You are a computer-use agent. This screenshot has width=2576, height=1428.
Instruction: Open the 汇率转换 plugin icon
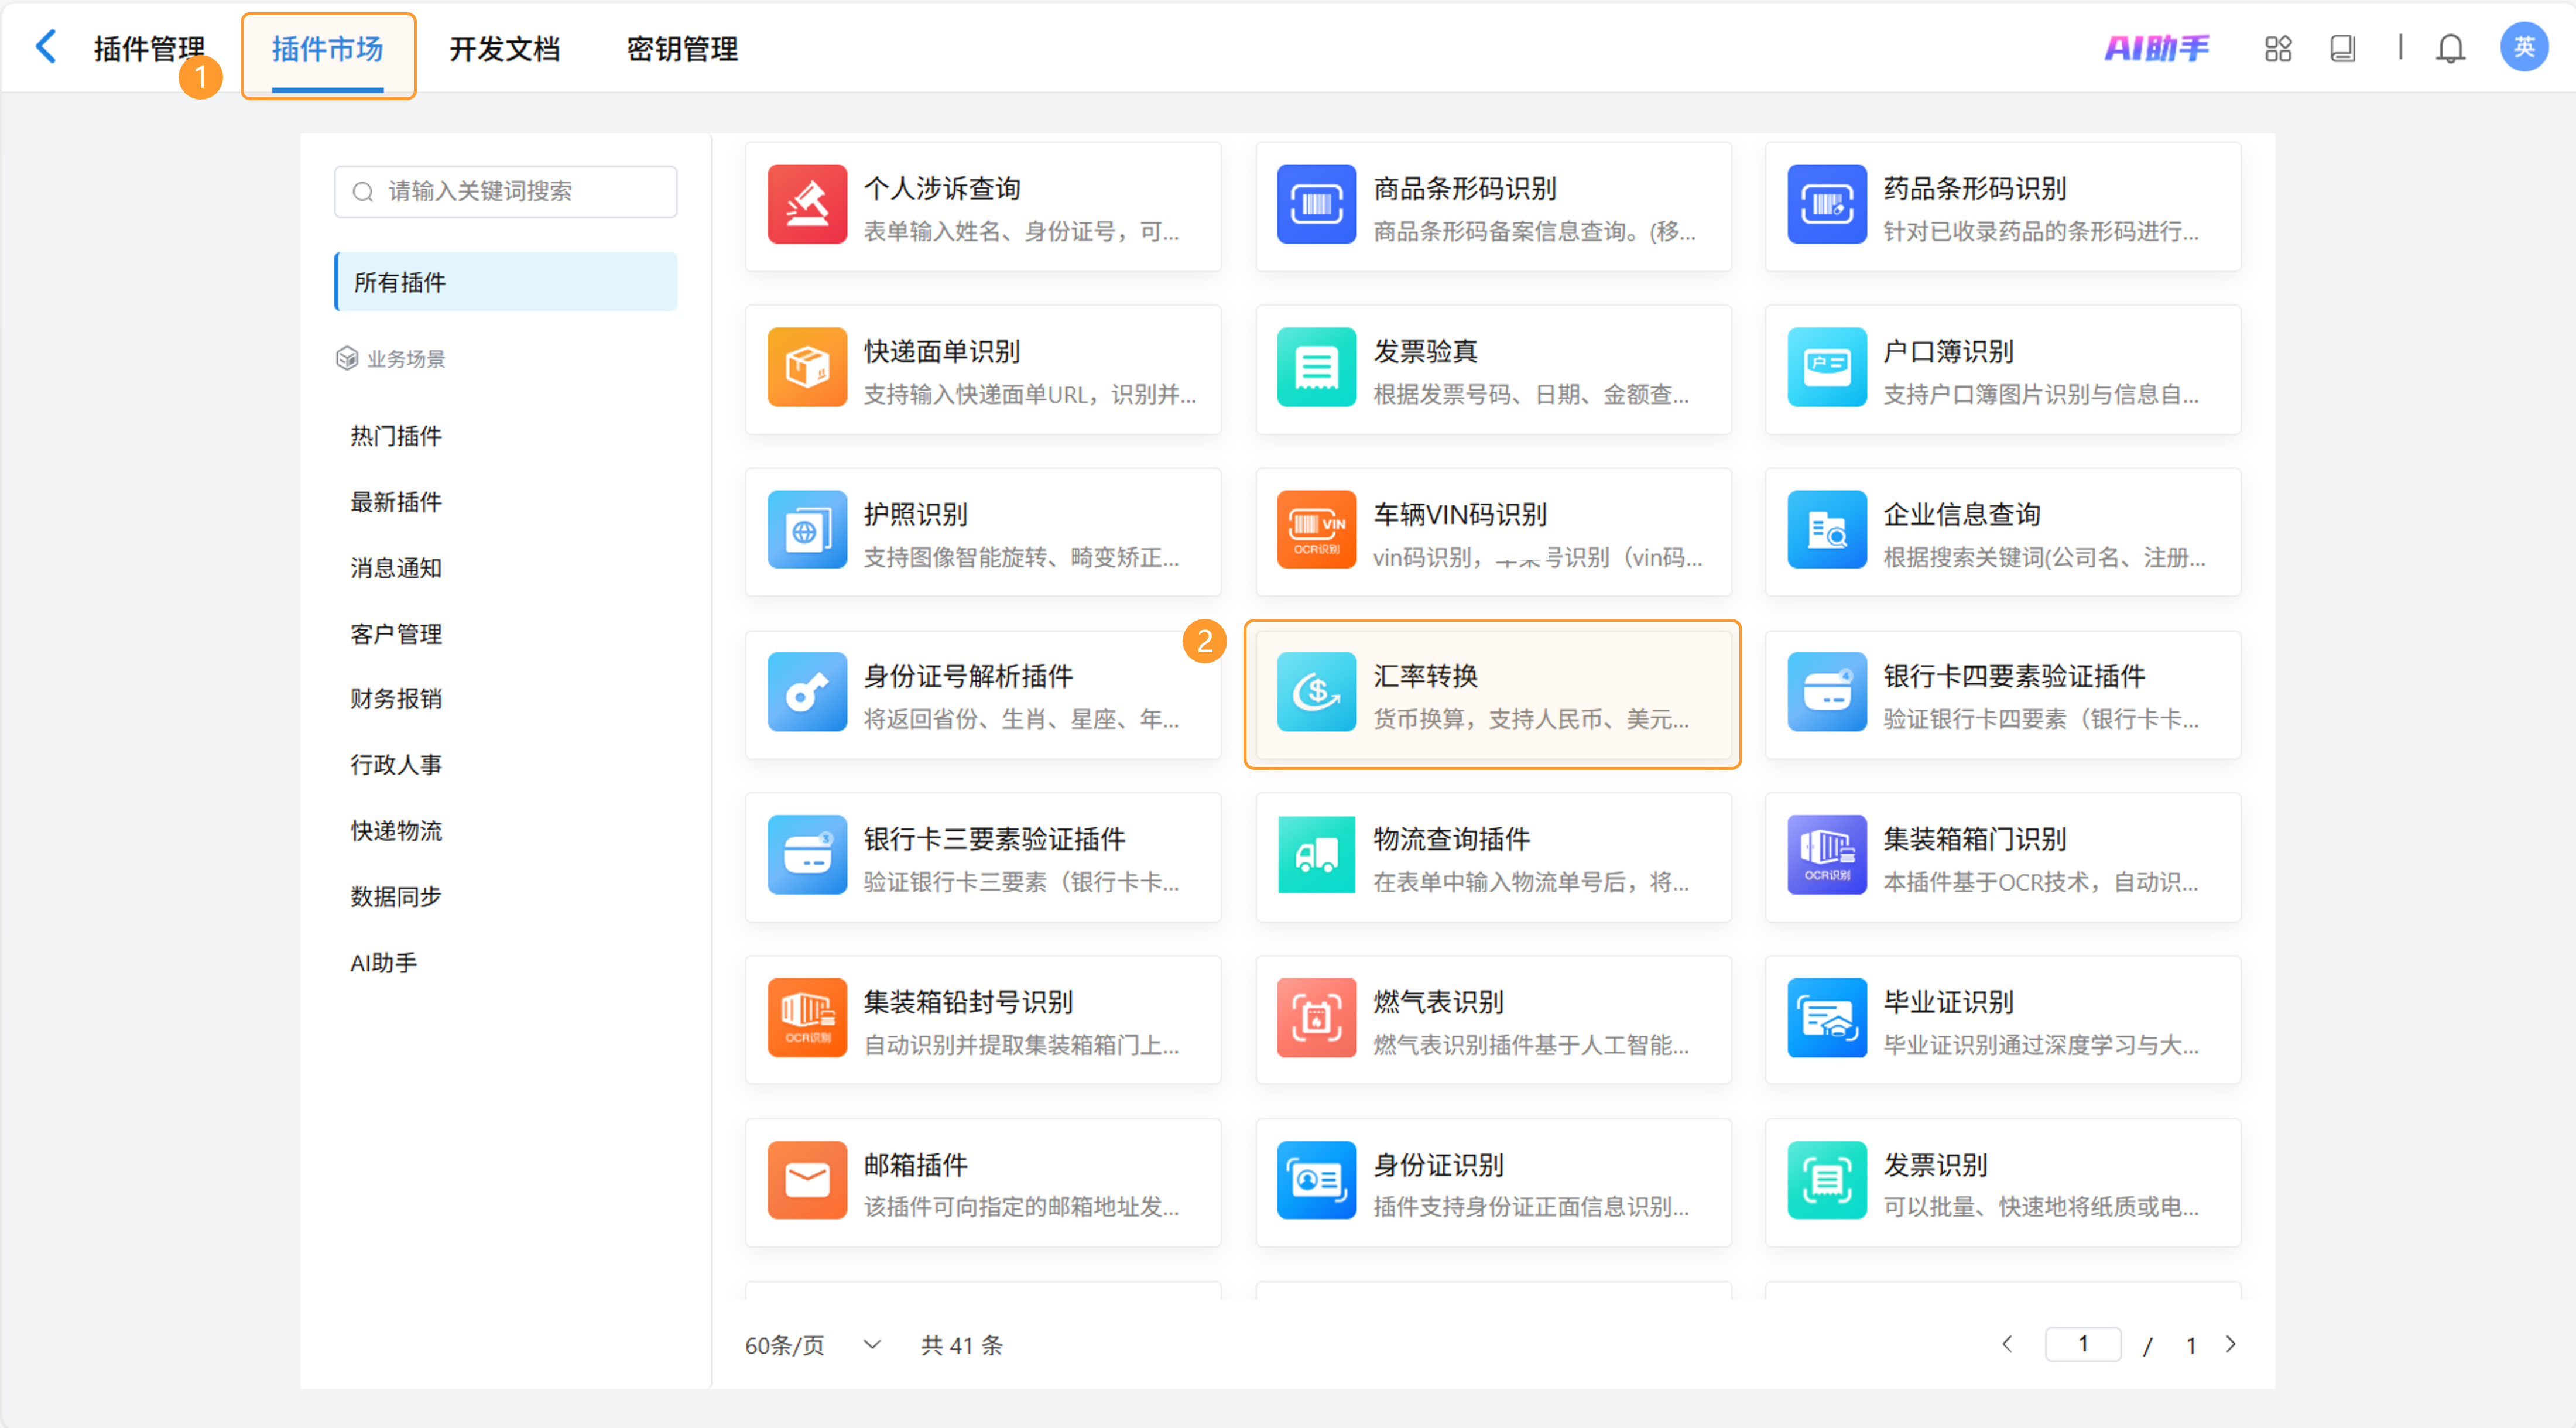click(1315, 692)
